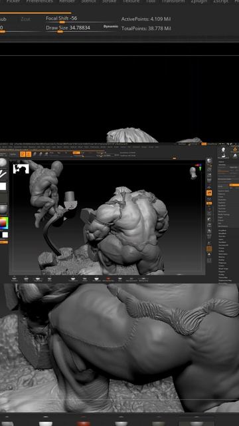Expand the NanoMesh sub-palette
The image size is (239, 426).
[222, 234]
